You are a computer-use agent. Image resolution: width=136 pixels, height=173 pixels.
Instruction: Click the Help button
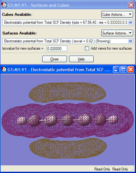click(x=81, y=59)
